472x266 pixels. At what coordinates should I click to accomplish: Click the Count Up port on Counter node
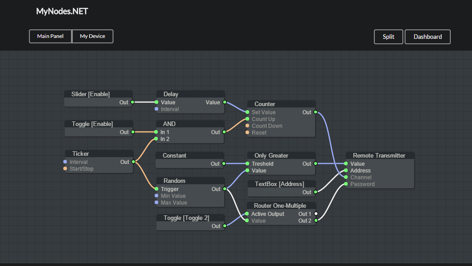click(247, 119)
